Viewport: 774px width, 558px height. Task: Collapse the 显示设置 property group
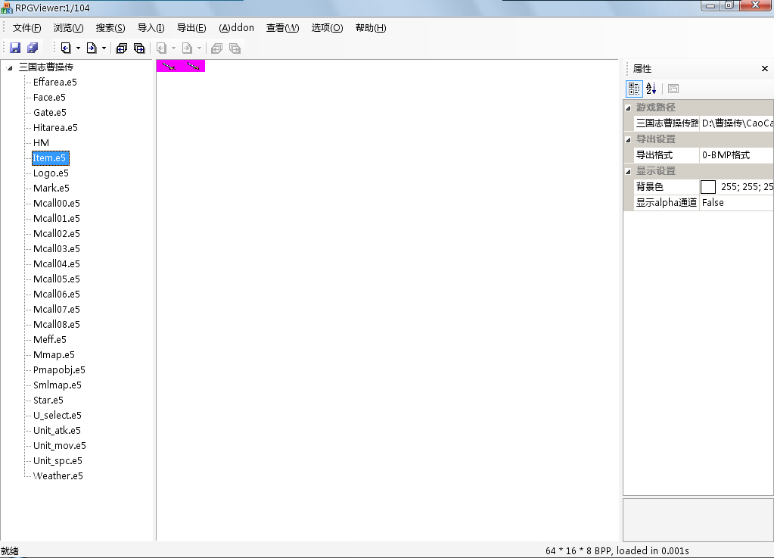point(628,171)
